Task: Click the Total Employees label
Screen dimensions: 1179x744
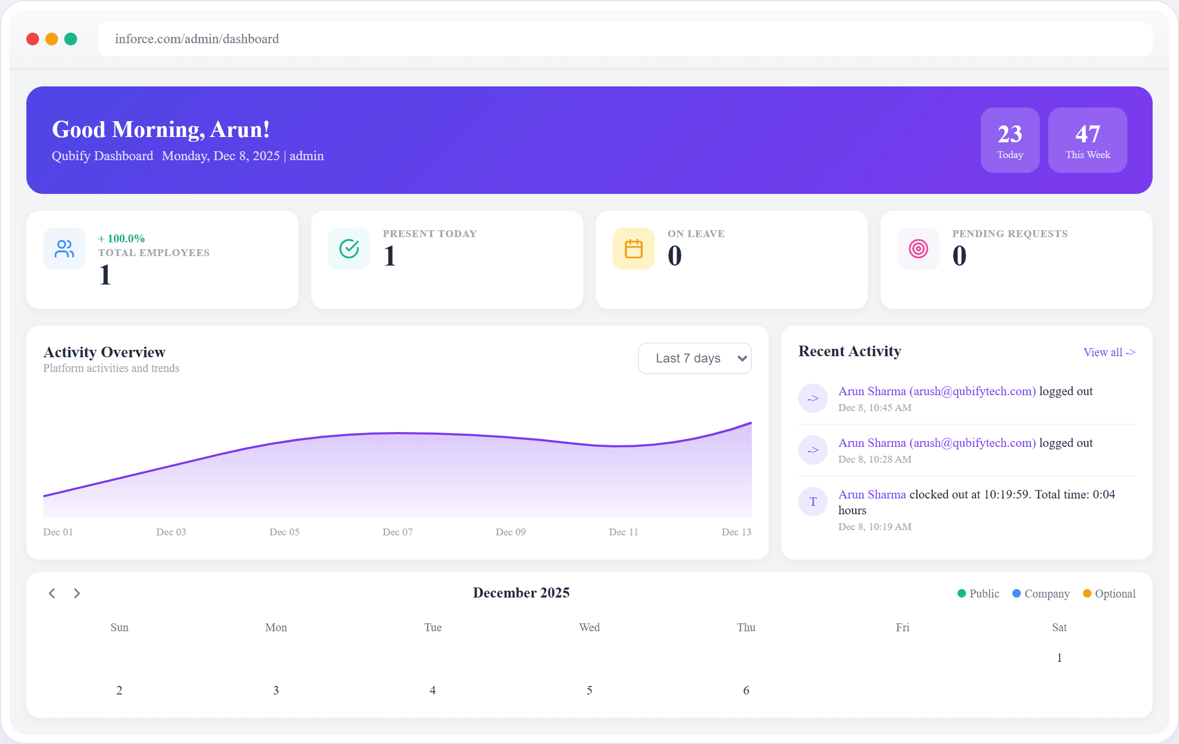Action: click(x=154, y=252)
